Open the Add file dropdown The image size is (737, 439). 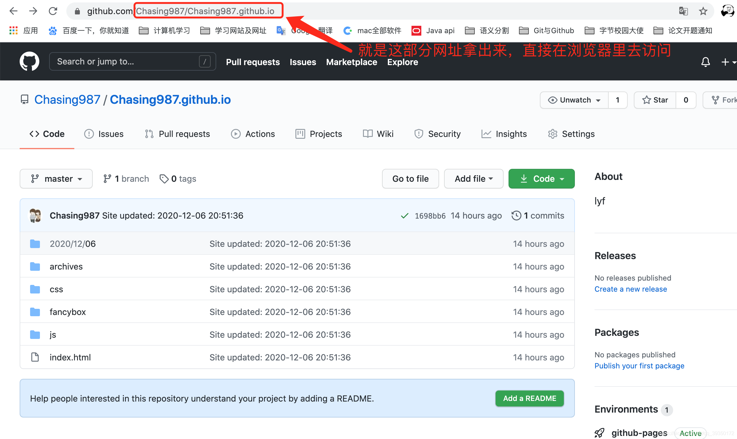tap(474, 179)
